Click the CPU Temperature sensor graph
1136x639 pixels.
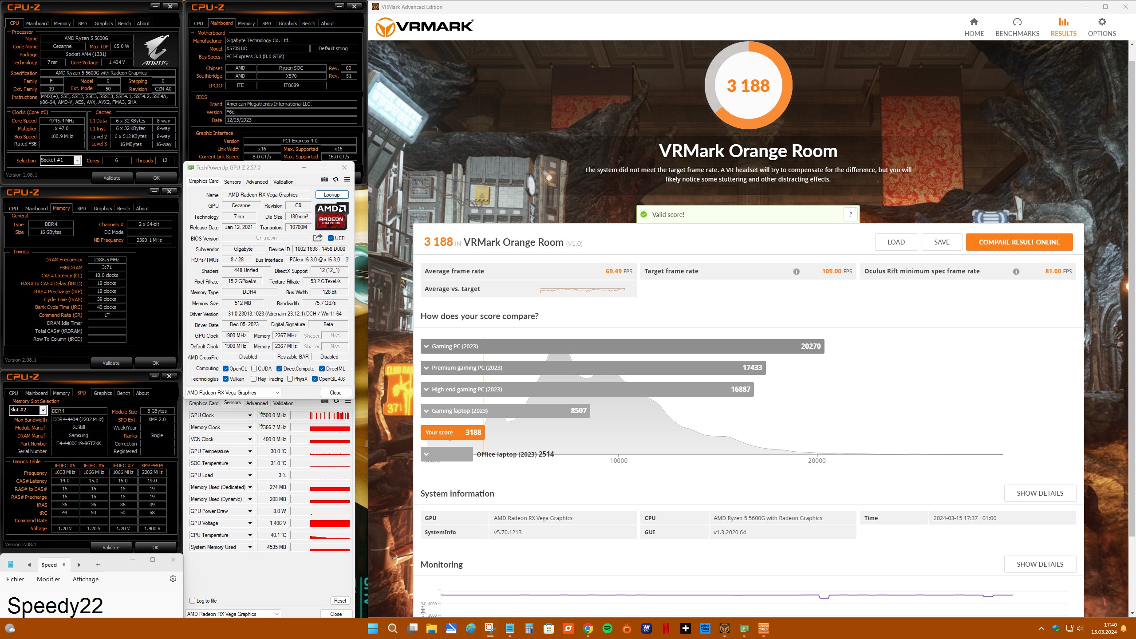coord(319,535)
